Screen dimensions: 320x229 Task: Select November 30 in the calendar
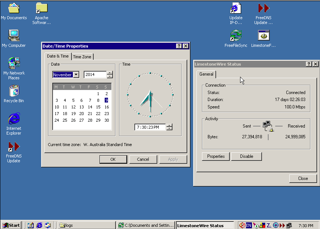pos(107,120)
